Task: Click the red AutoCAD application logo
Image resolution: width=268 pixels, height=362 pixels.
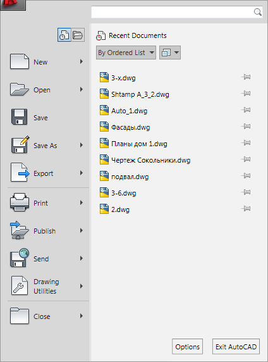Action: (13, 4)
